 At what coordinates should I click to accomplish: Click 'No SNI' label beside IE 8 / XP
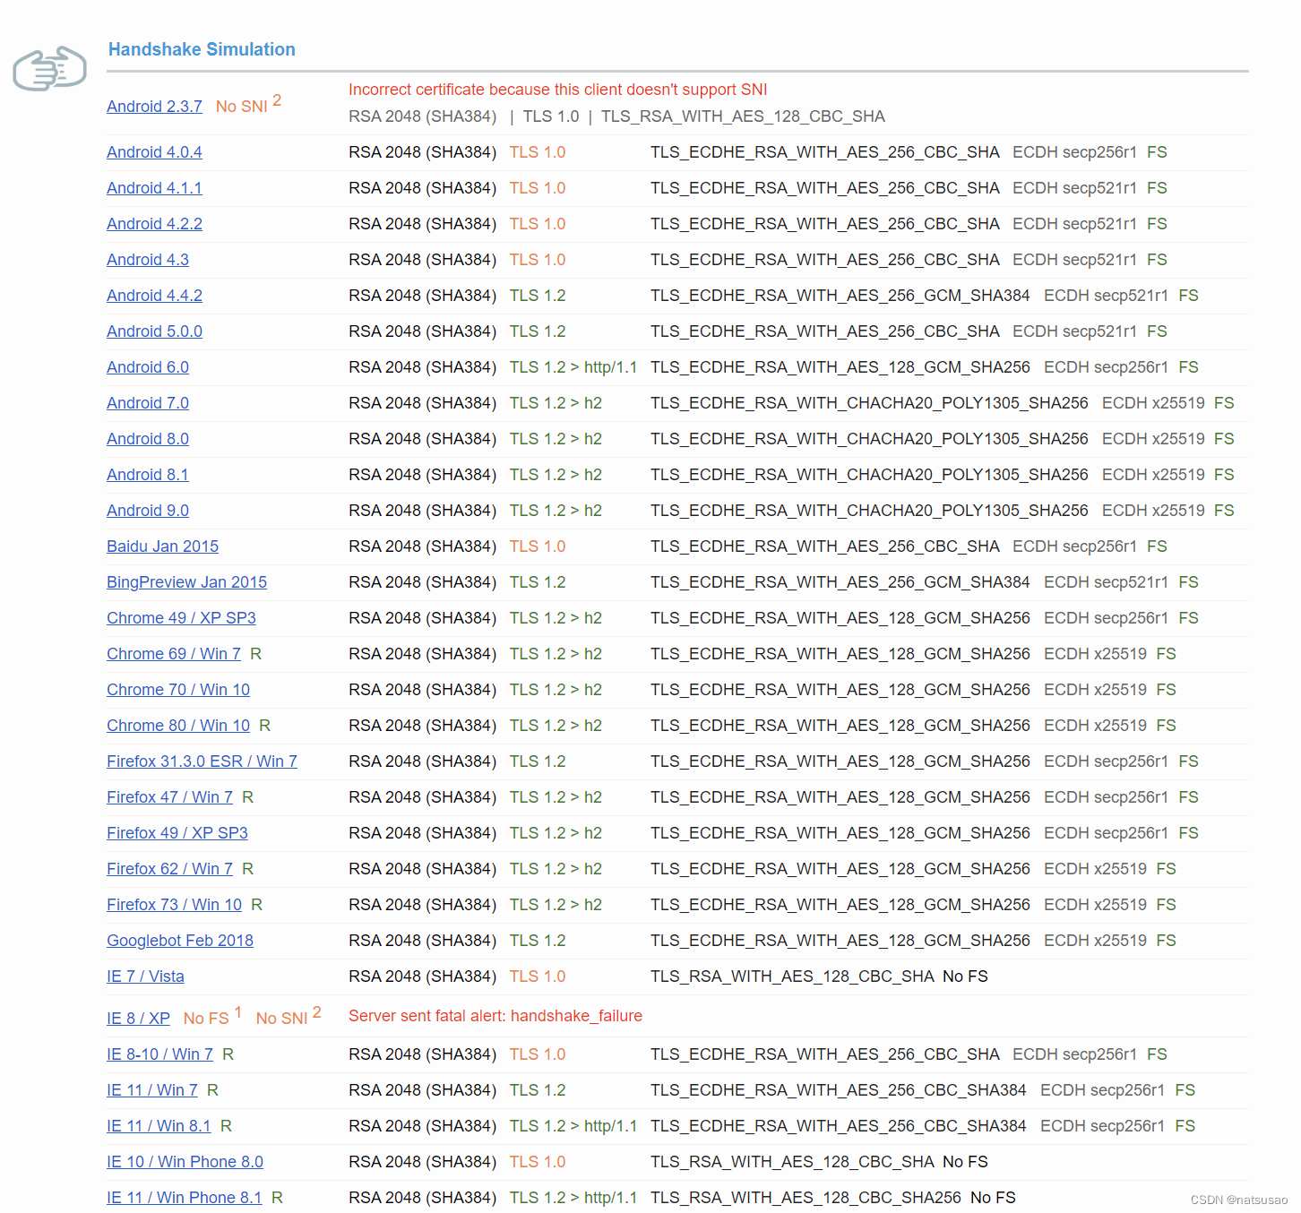281,1019
